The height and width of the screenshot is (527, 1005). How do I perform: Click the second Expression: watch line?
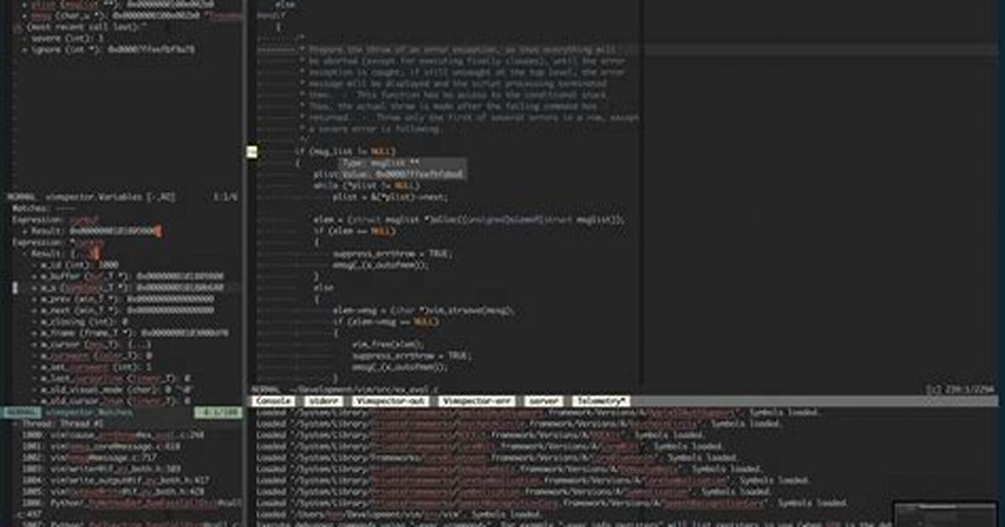point(58,243)
